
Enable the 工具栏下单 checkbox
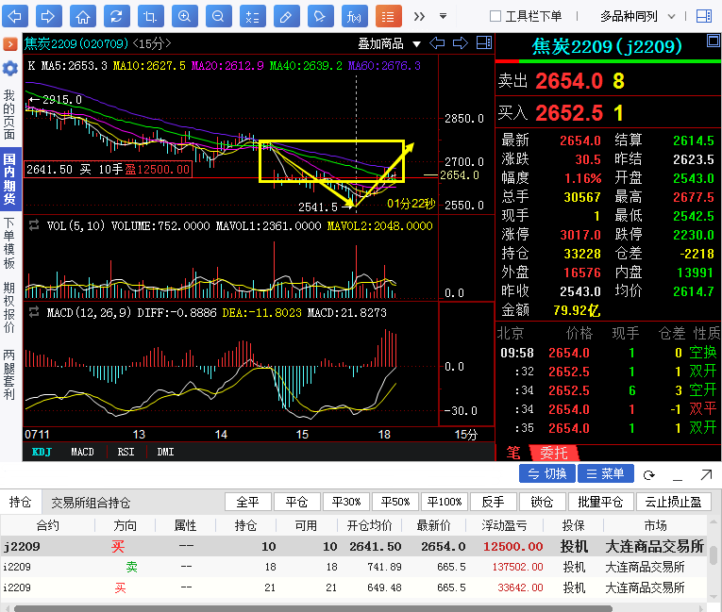495,16
